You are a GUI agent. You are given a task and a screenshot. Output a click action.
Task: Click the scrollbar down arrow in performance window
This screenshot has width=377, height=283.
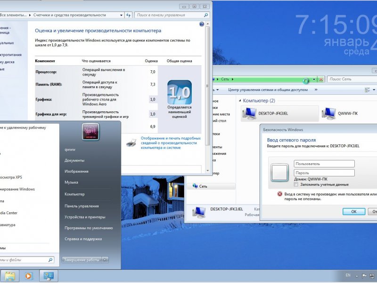coord(208,171)
